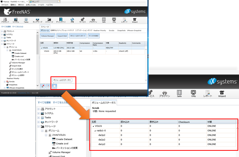The width and height of the screenshot is (239, 157).
Task: Click iXsystems logo in upper screenshot header
Action: coord(135,11)
